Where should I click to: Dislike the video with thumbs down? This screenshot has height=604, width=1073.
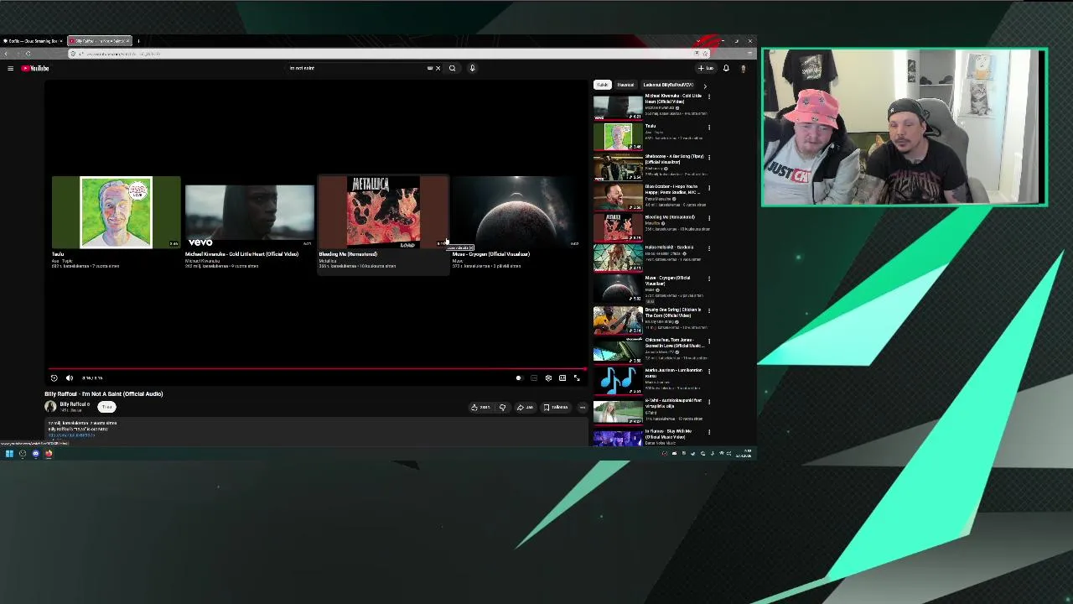click(502, 408)
